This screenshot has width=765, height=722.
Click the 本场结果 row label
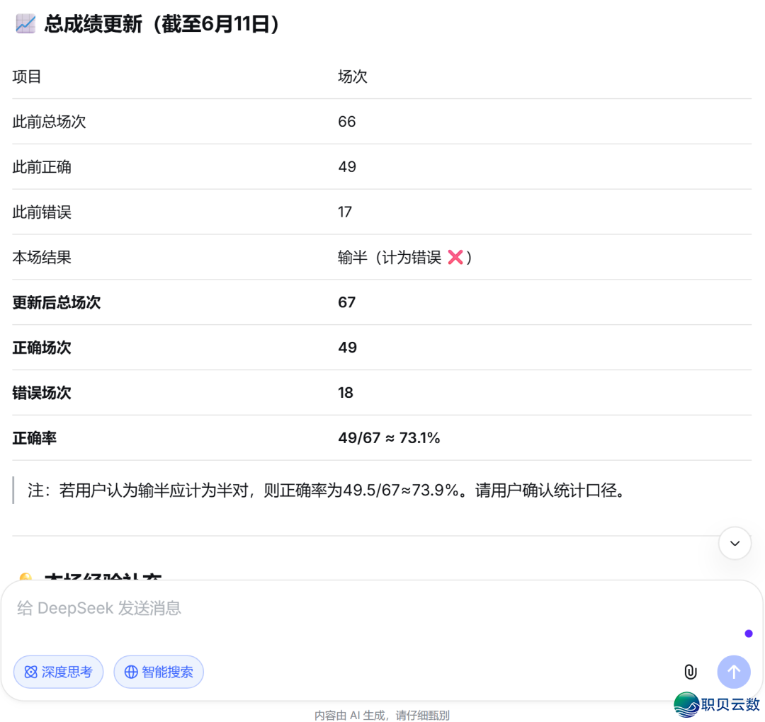tap(42, 257)
